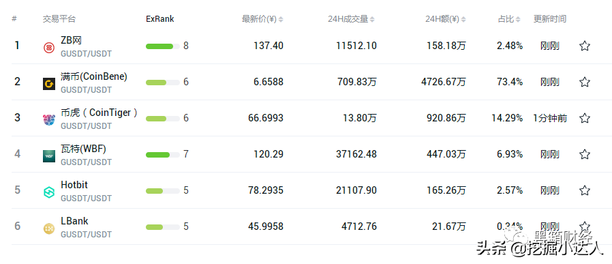The width and height of the screenshot is (612, 264).
Task: Click Hotbit ExRank rating bar
Action: [x=163, y=190]
